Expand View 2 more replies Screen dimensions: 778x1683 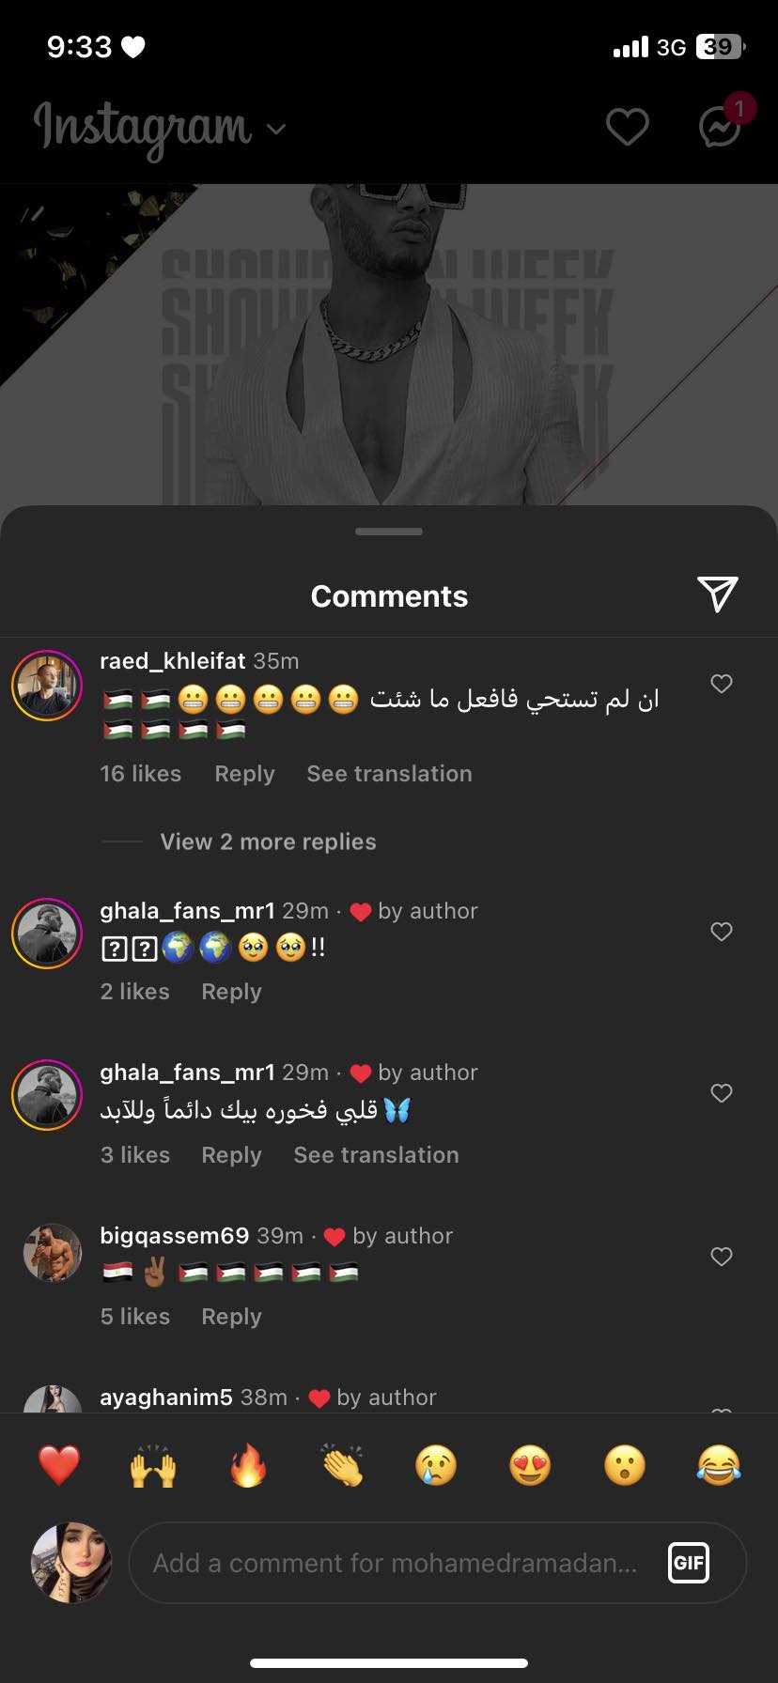268,841
